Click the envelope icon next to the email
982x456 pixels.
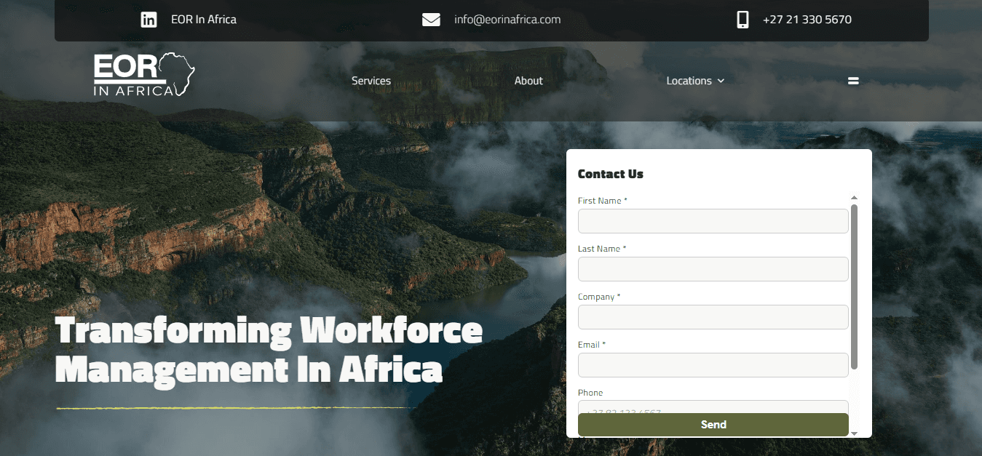[431, 19]
